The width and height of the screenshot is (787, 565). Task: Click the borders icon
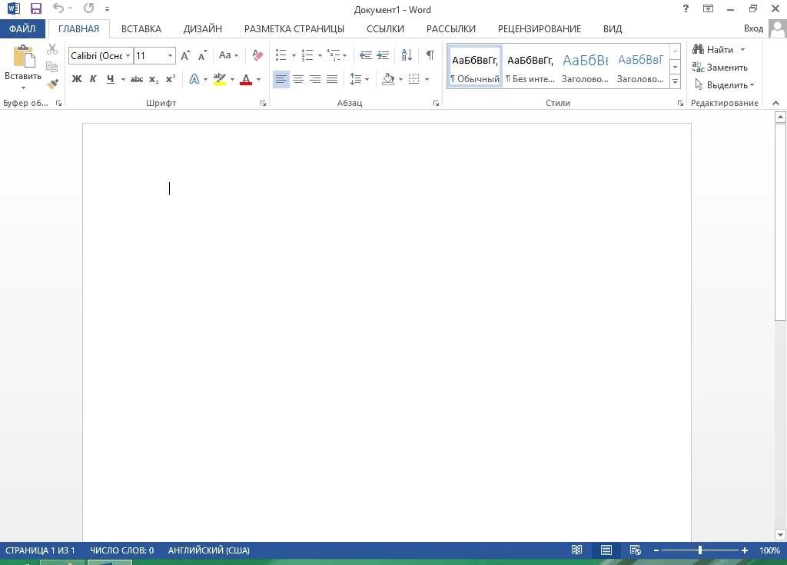414,79
